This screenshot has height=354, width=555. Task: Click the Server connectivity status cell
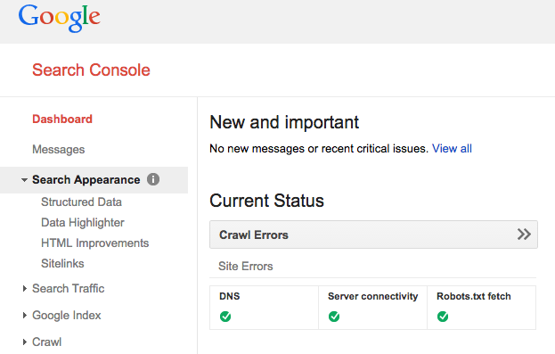click(x=372, y=308)
